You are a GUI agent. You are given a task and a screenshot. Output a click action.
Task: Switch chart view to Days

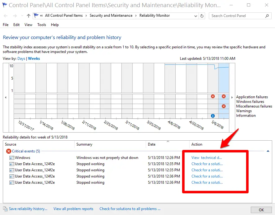click(x=21, y=59)
